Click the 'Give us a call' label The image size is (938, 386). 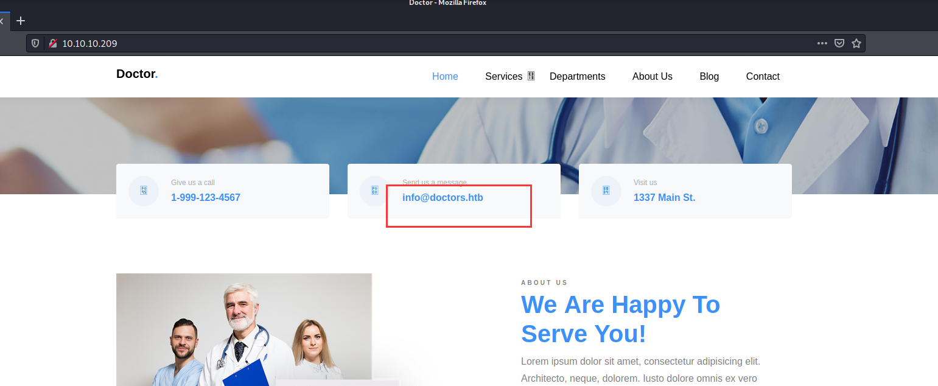[x=193, y=183]
